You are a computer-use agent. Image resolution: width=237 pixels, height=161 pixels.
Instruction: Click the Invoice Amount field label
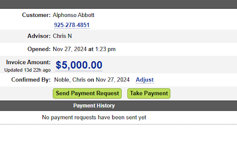point(28,62)
